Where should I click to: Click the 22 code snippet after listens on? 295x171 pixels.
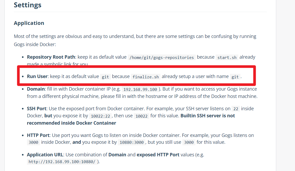(x=236, y=109)
